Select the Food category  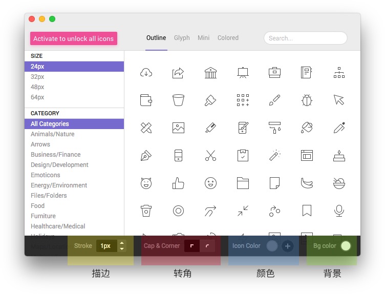point(74,206)
